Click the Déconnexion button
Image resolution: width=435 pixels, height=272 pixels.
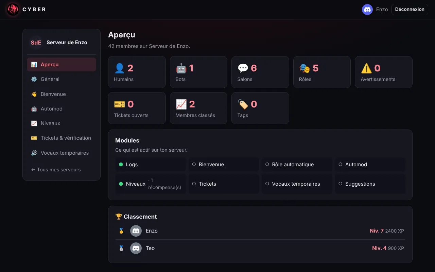point(410,10)
